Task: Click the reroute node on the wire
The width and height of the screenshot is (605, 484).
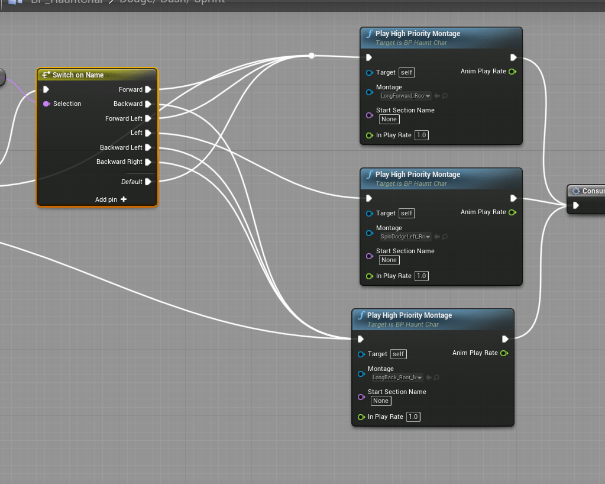Action: (312, 56)
